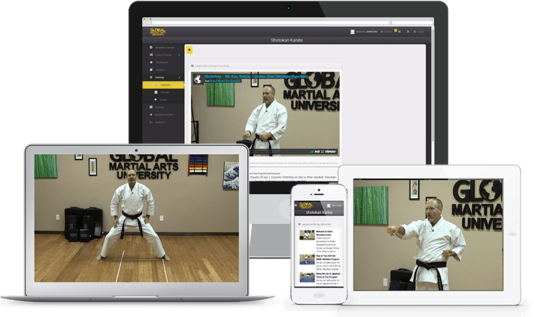Click the Choku-Zuki video on desktop monitor
This screenshot has width=534, height=317.
click(x=265, y=113)
